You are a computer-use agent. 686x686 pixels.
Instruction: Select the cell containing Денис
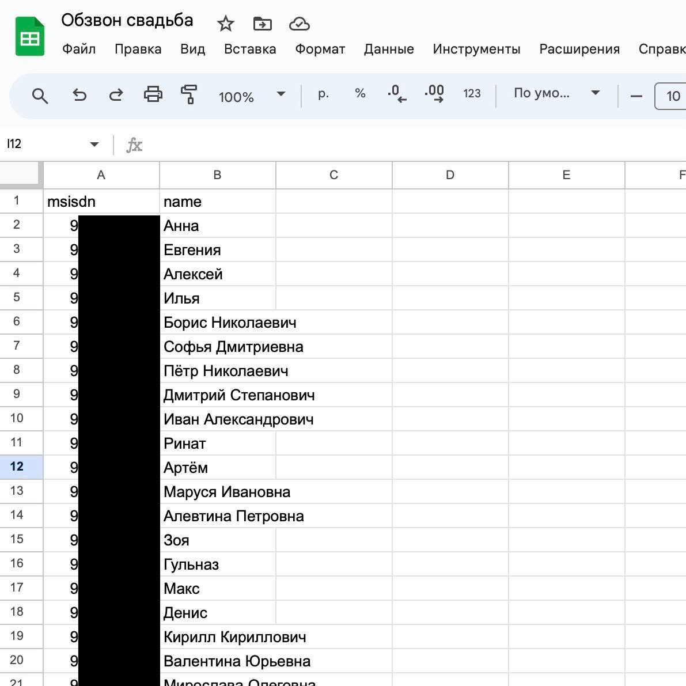(x=218, y=612)
